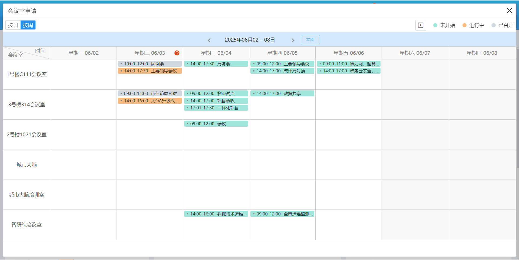Switch to 按日 day view

(13, 25)
